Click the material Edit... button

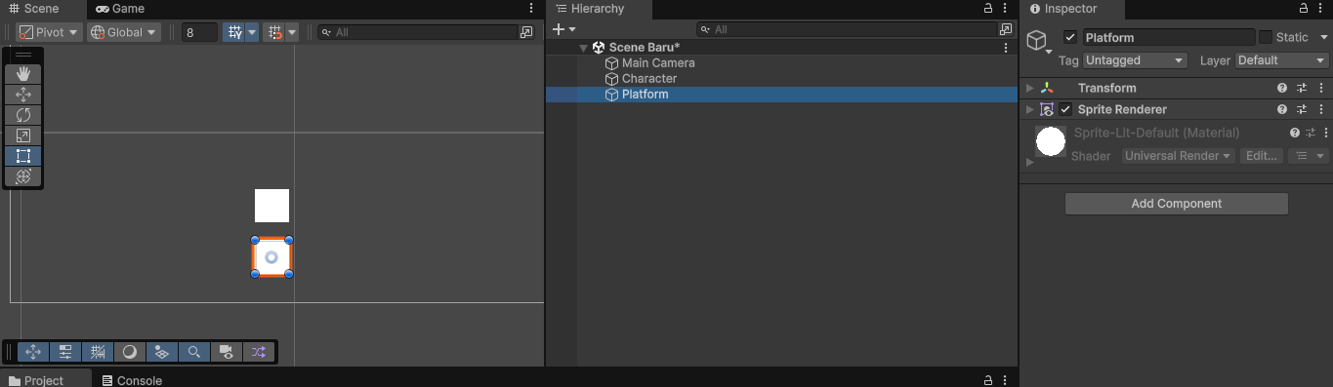click(1261, 156)
